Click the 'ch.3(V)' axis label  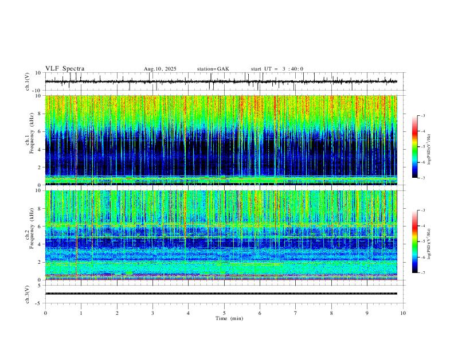point(28,294)
